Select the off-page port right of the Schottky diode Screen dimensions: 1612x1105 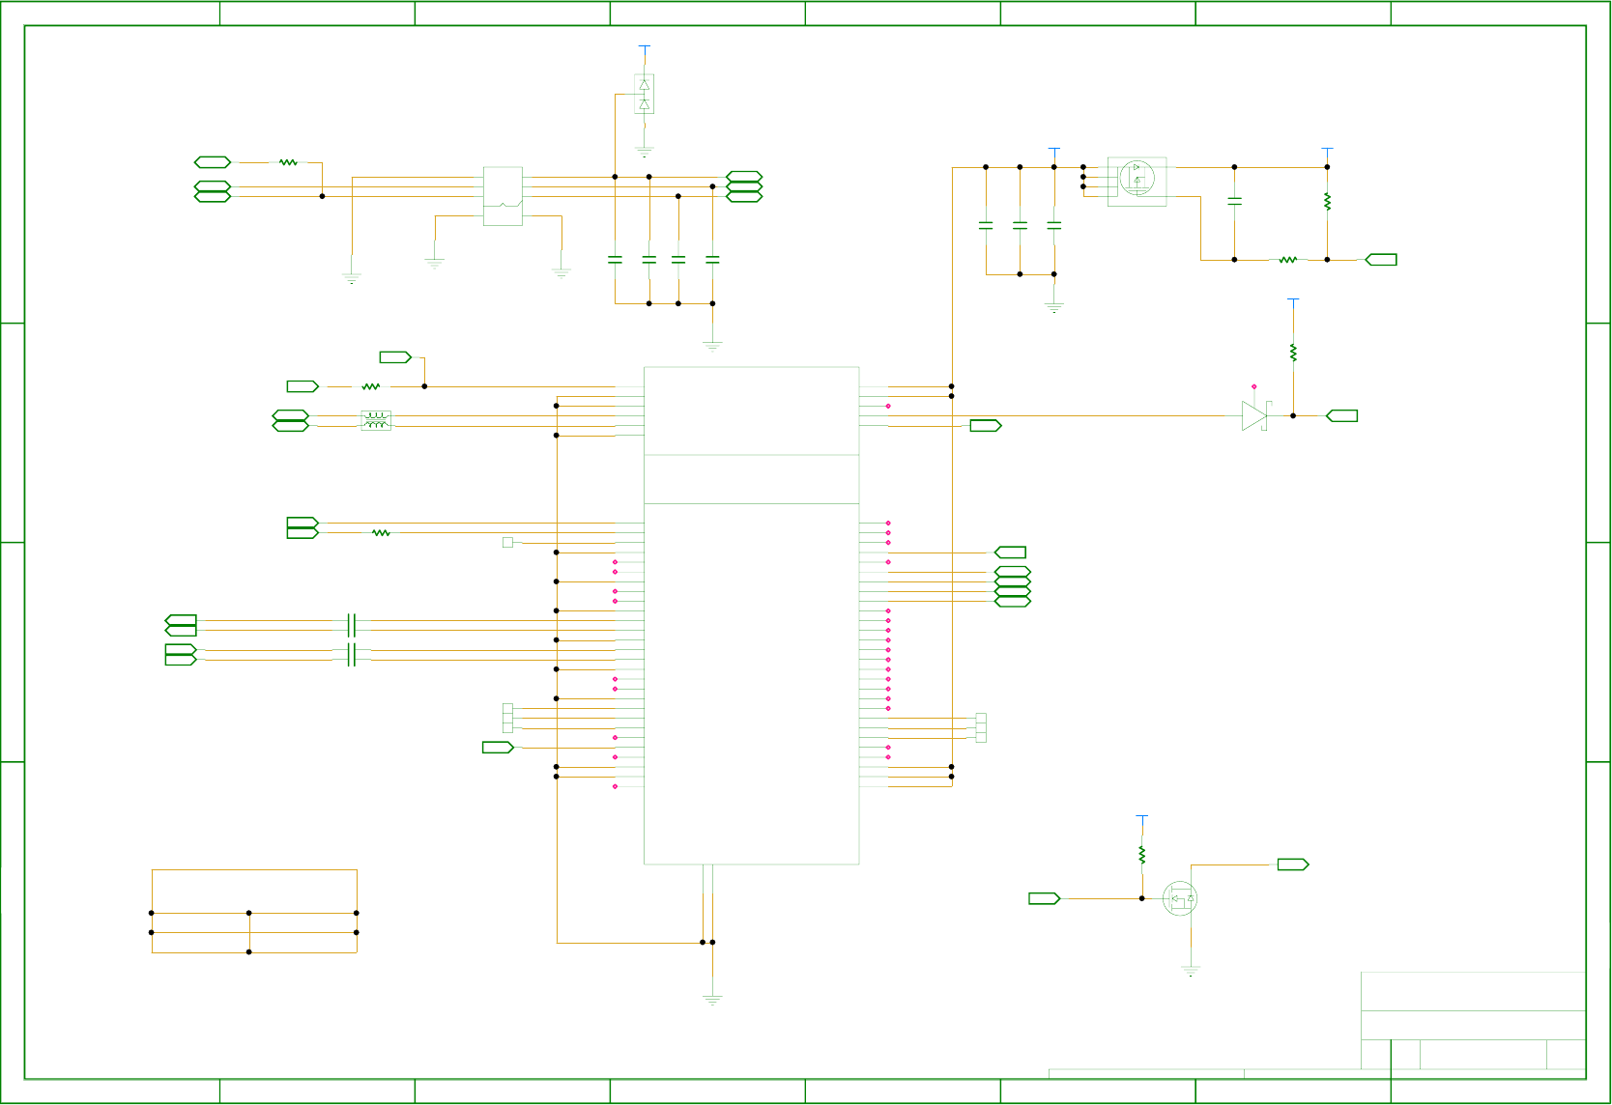[x=1342, y=416]
